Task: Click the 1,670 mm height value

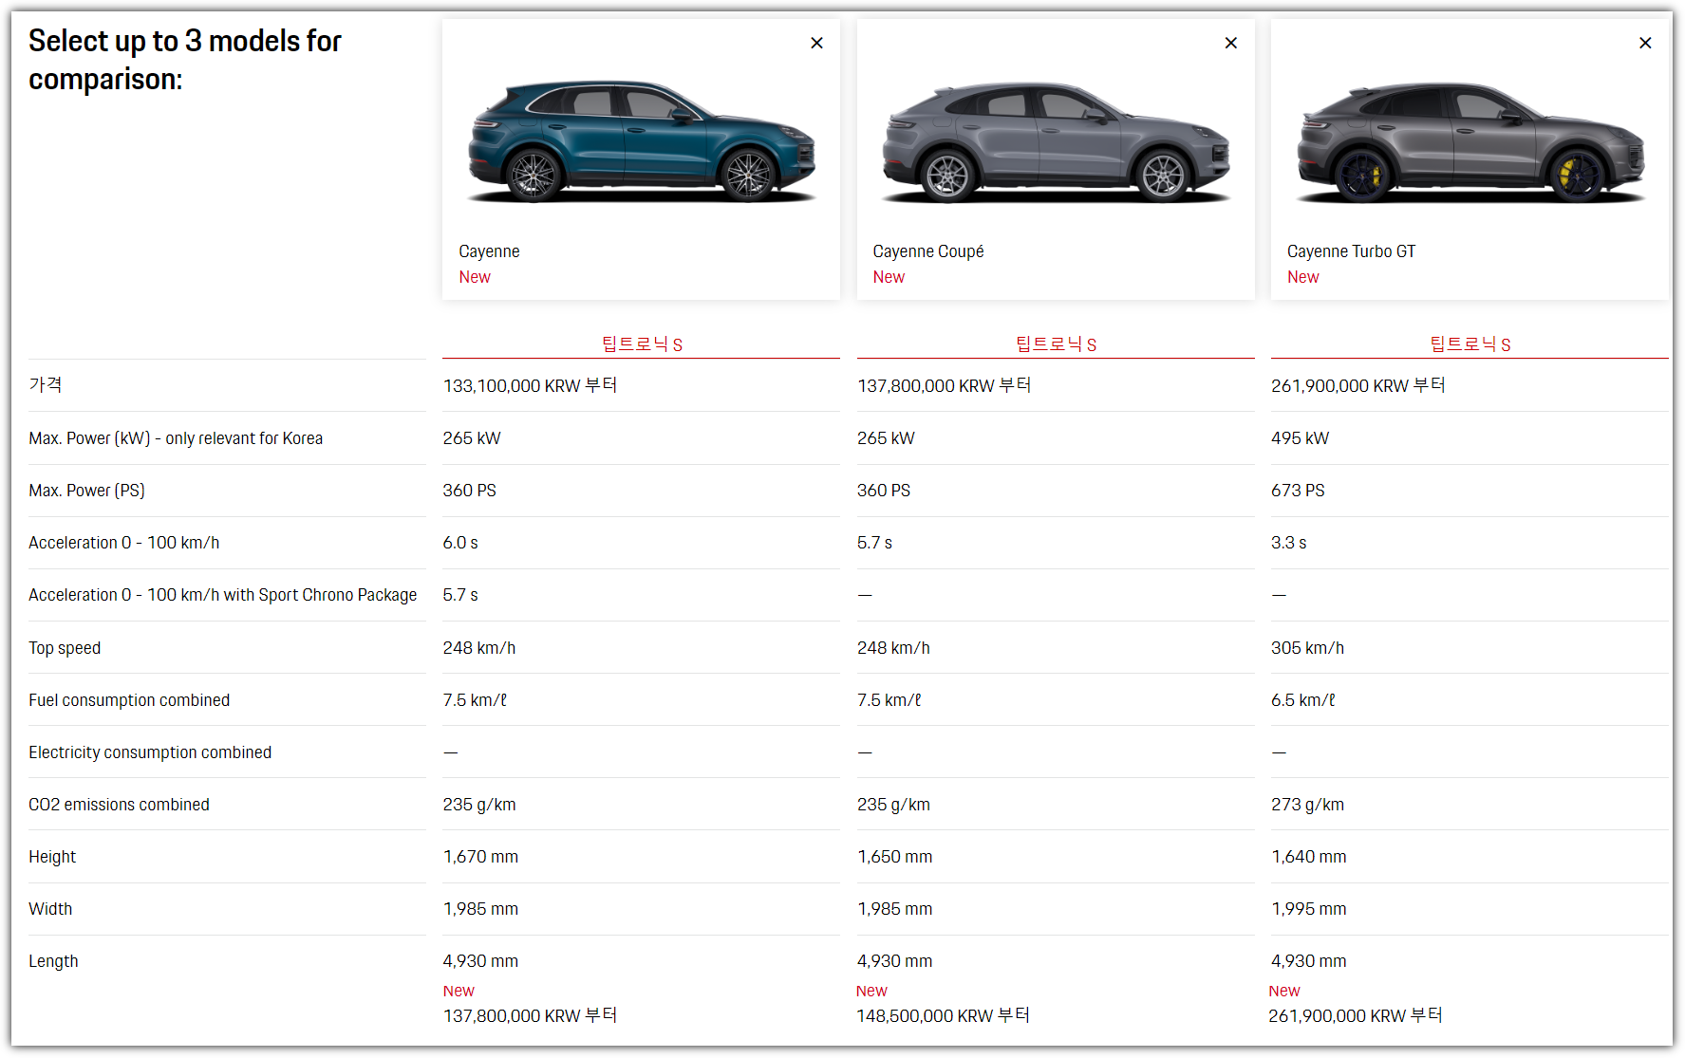Action: (480, 857)
